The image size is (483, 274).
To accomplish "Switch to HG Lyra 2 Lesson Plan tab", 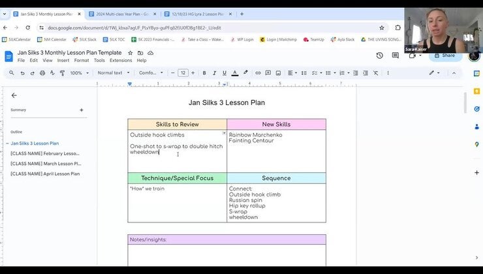I will tap(198, 14).
